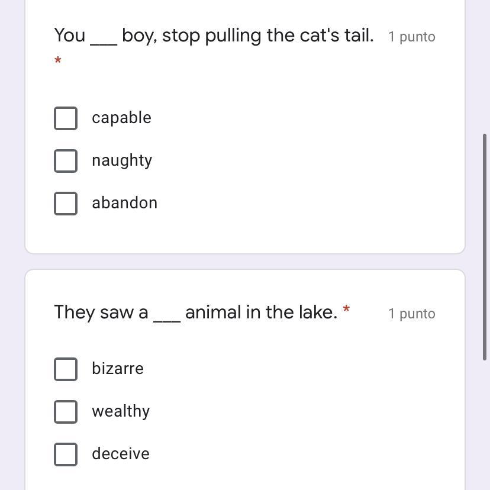490x490 pixels.
Task: Select the 'abandon' checkbox
Action: [x=66, y=203]
